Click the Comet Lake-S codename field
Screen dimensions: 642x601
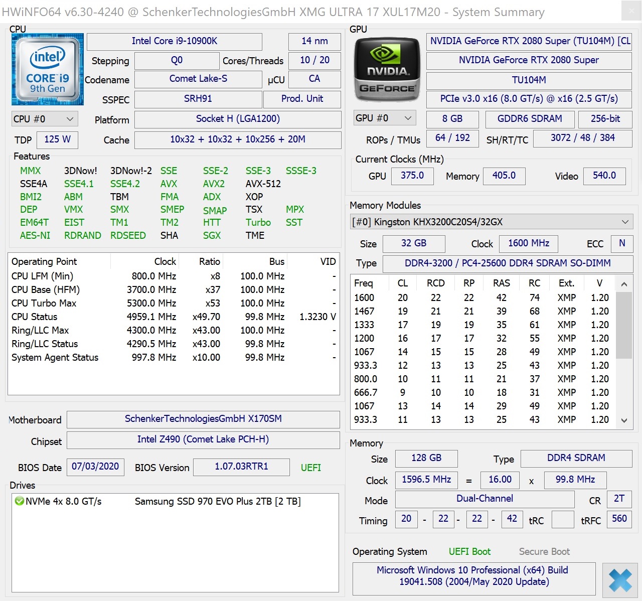pyautogui.click(x=198, y=79)
